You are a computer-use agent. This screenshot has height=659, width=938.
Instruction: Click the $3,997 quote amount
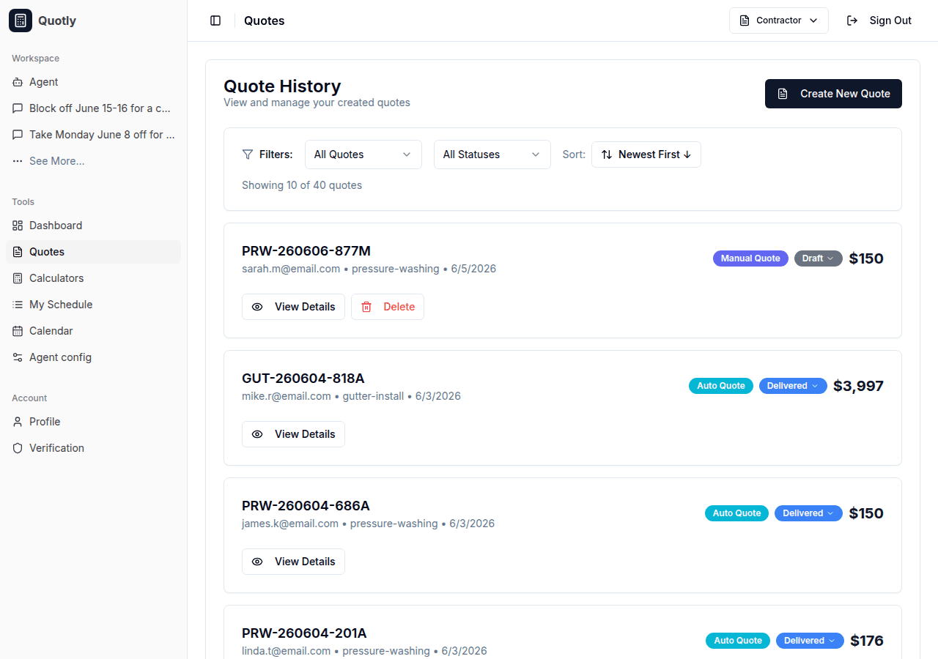[x=858, y=386]
